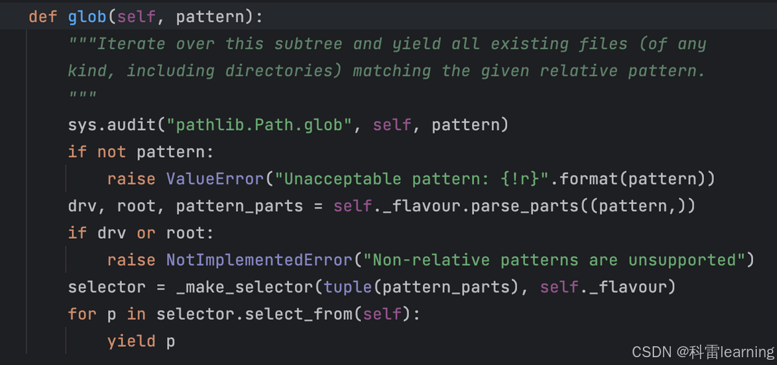The height and width of the screenshot is (365, 777).
Task: Click 'if drv or root:' line
Action: click(141, 233)
